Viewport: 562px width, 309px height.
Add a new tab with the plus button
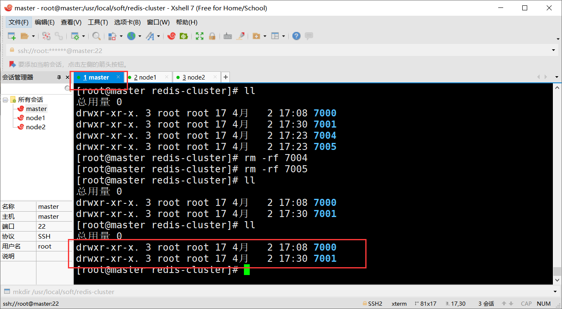pos(226,77)
